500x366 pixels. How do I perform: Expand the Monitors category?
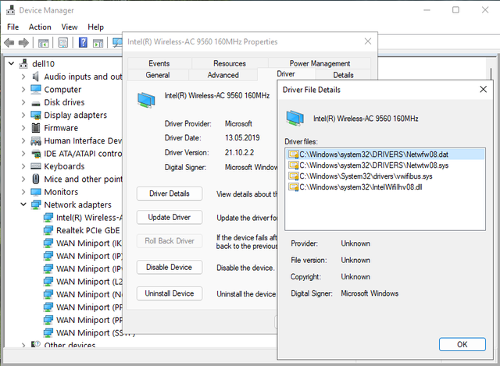click(x=23, y=192)
